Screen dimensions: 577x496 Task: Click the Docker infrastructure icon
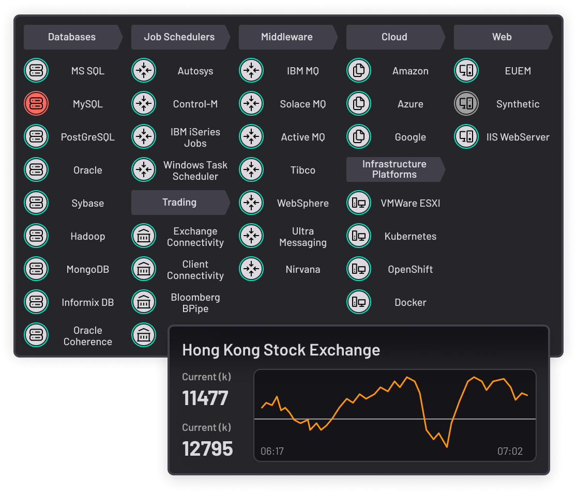359,302
